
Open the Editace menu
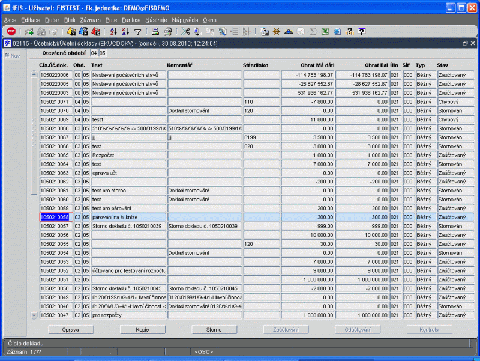pos(31,20)
